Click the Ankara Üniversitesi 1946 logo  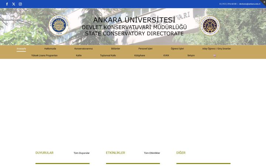coord(59,25)
